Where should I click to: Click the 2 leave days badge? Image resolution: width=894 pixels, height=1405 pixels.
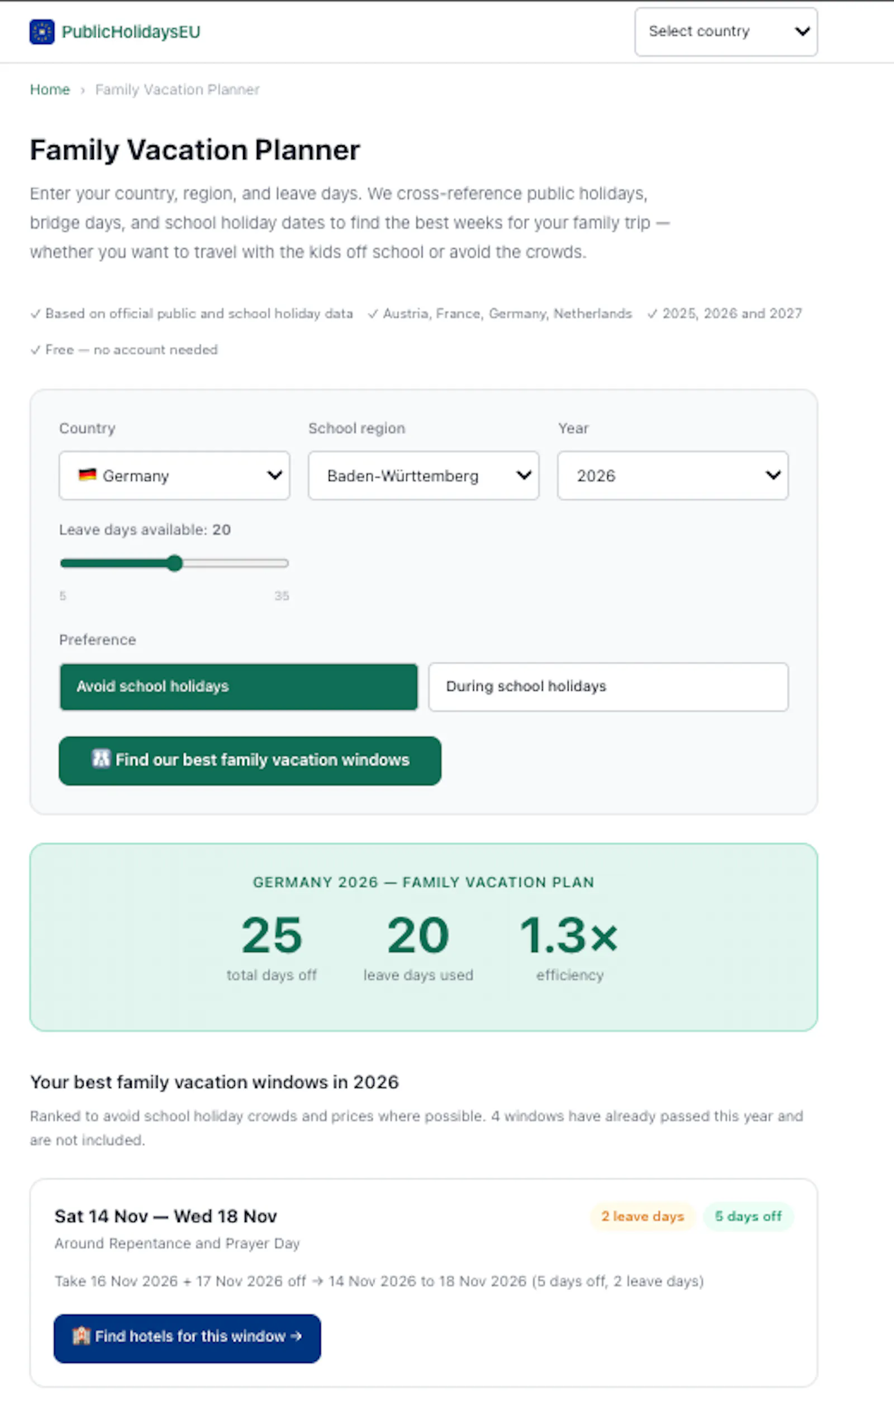tap(643, 1217)
